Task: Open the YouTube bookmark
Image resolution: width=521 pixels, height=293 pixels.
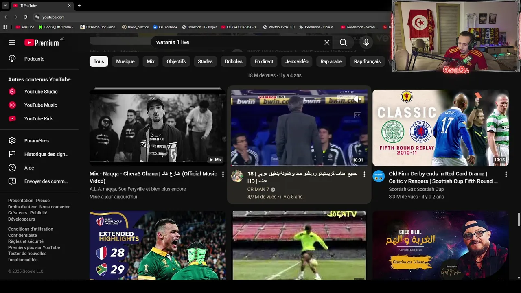Action: (x=25, y=27)
